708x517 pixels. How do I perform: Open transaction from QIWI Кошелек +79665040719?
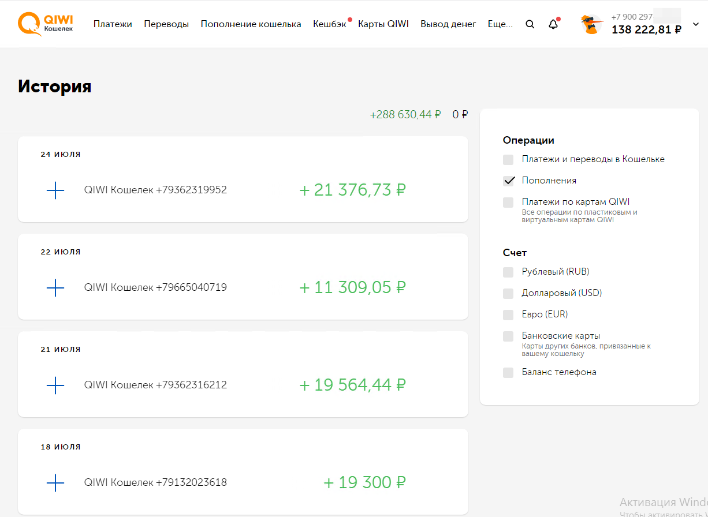243,276
